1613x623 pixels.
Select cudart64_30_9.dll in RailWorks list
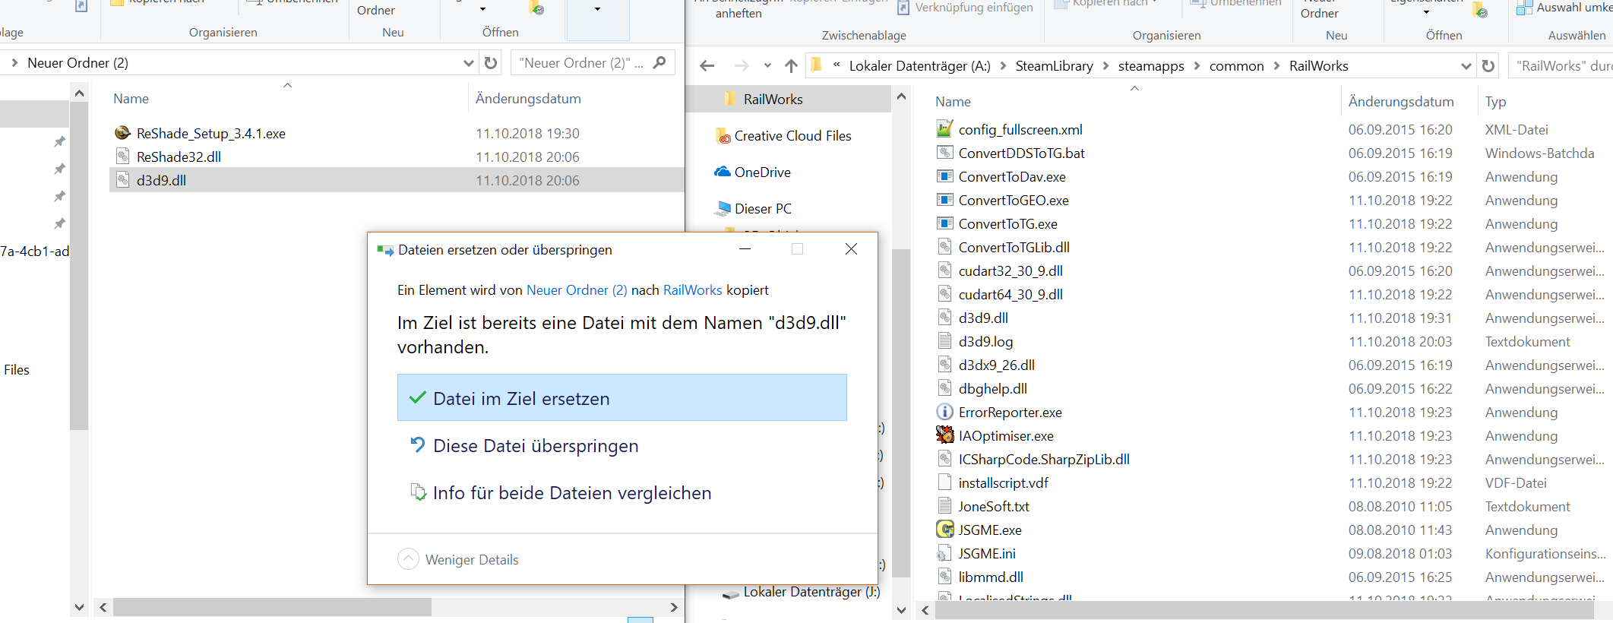pos(1010,294)
